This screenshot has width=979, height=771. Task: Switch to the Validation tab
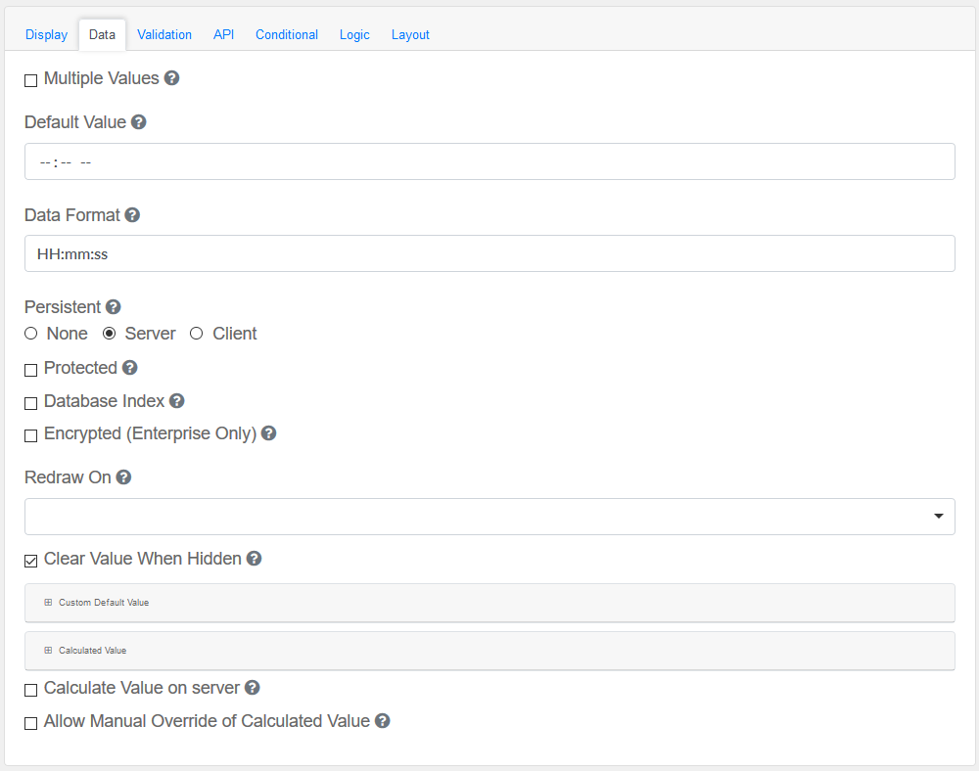[164, 34]
